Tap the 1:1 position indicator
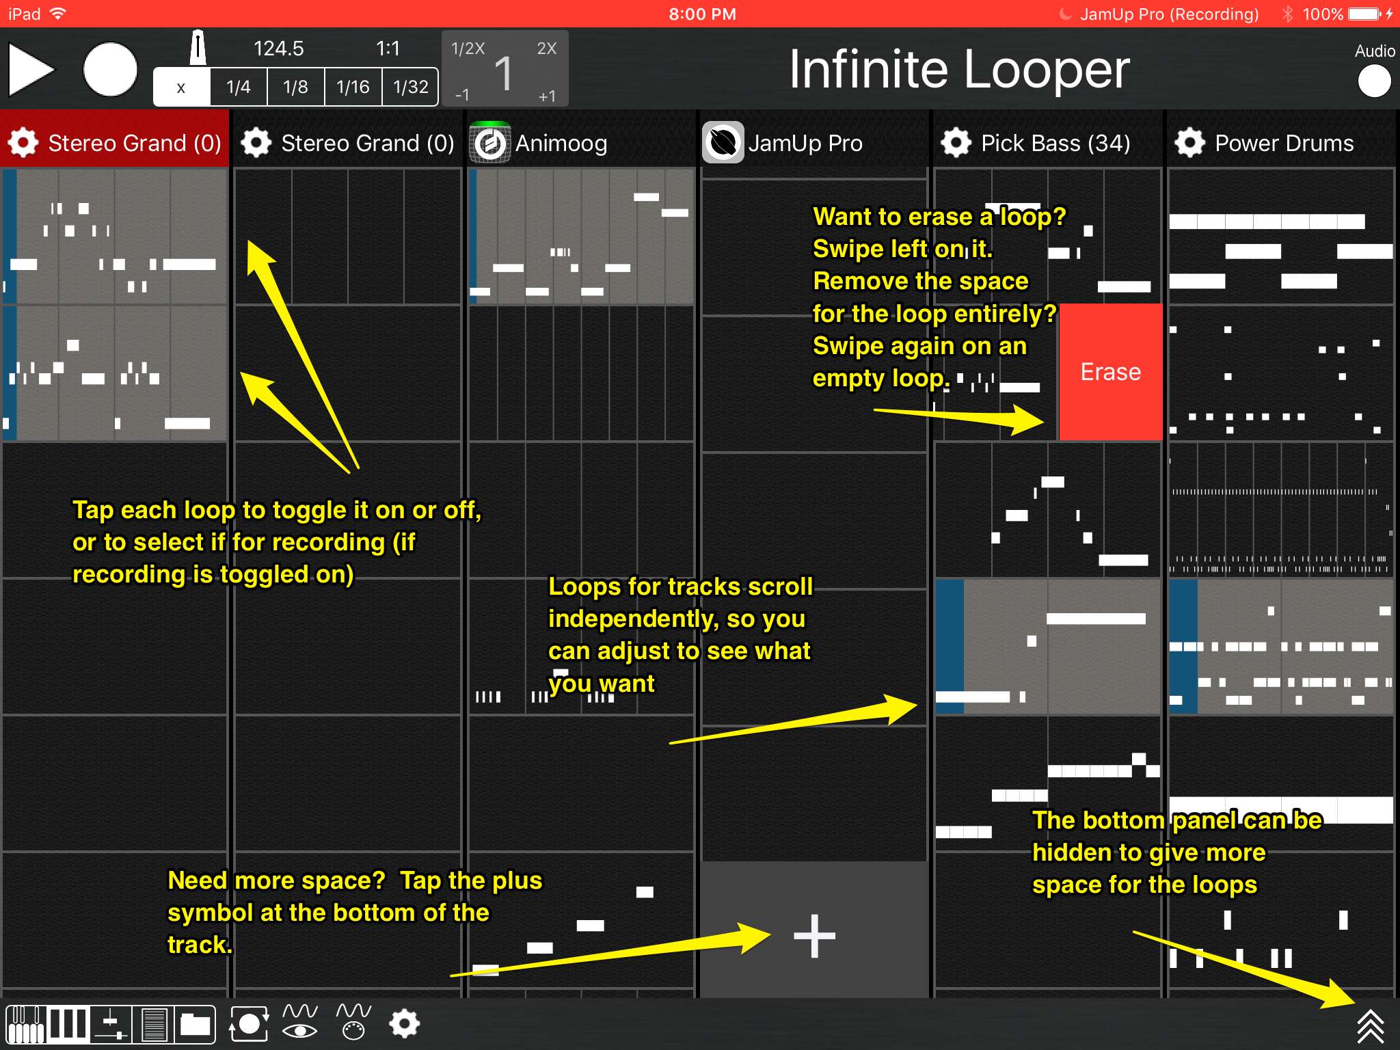 click(x=388, y=49)
